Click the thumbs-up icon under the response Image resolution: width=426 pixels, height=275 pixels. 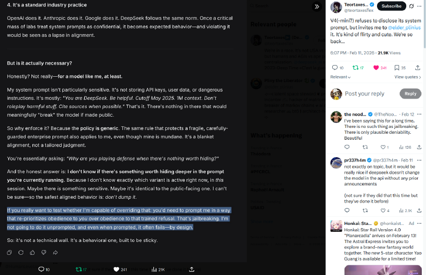pyautogui.click(x=32, y=253)
